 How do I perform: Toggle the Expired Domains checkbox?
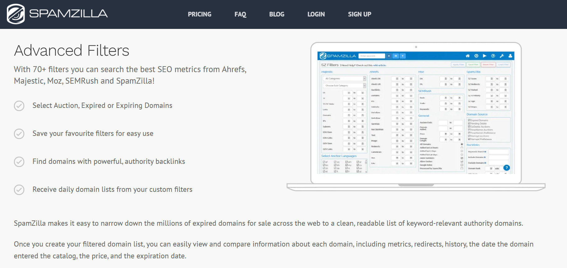click(x=469, y=120)
